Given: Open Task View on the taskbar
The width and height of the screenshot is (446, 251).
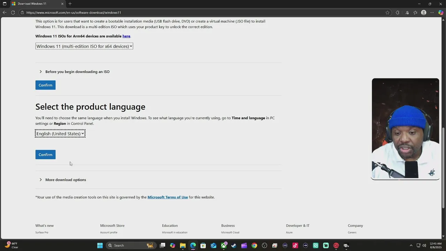Looking at the screenshot, I should tap(162, 245).
